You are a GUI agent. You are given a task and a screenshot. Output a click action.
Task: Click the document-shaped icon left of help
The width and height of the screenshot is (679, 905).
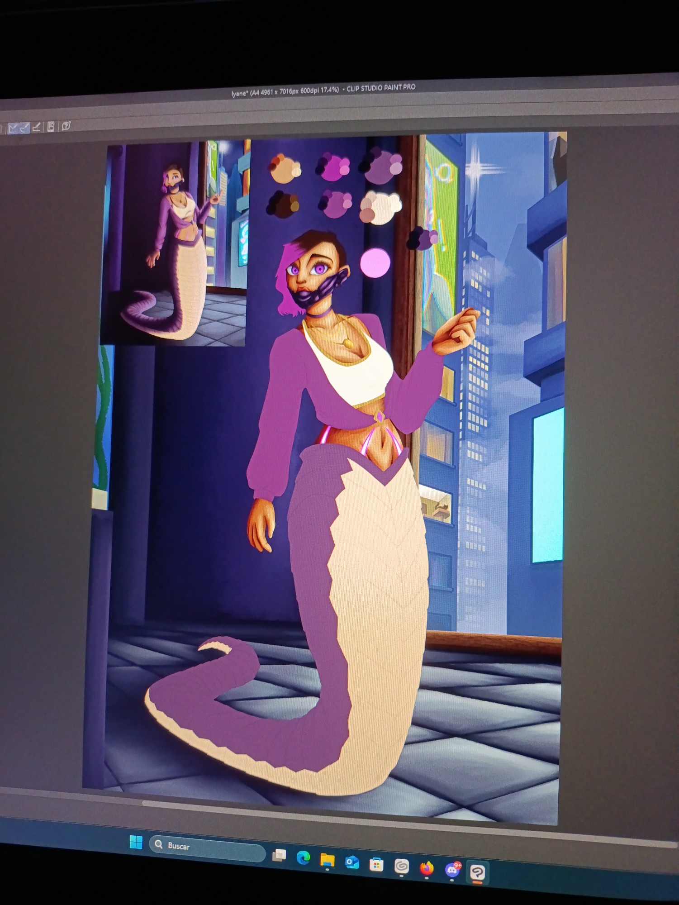(51, 127)
